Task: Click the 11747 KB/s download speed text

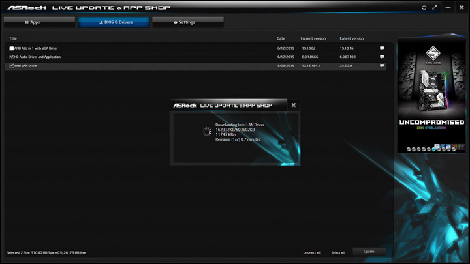Action: [226, 134]
